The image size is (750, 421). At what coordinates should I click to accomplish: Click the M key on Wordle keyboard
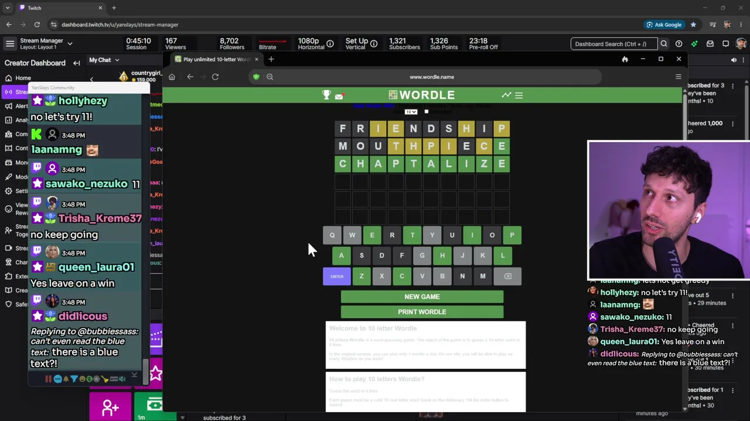(482, 276)
